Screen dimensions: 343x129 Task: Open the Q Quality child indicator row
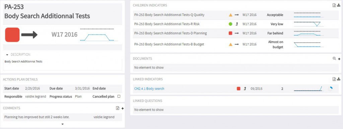click(235, 15)
